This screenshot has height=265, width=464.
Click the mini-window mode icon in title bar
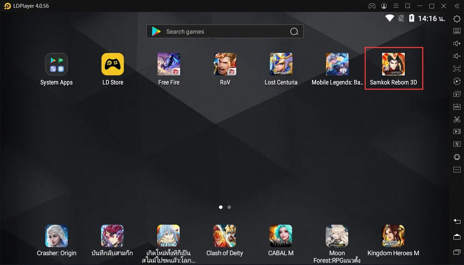(x=408, y=6)
